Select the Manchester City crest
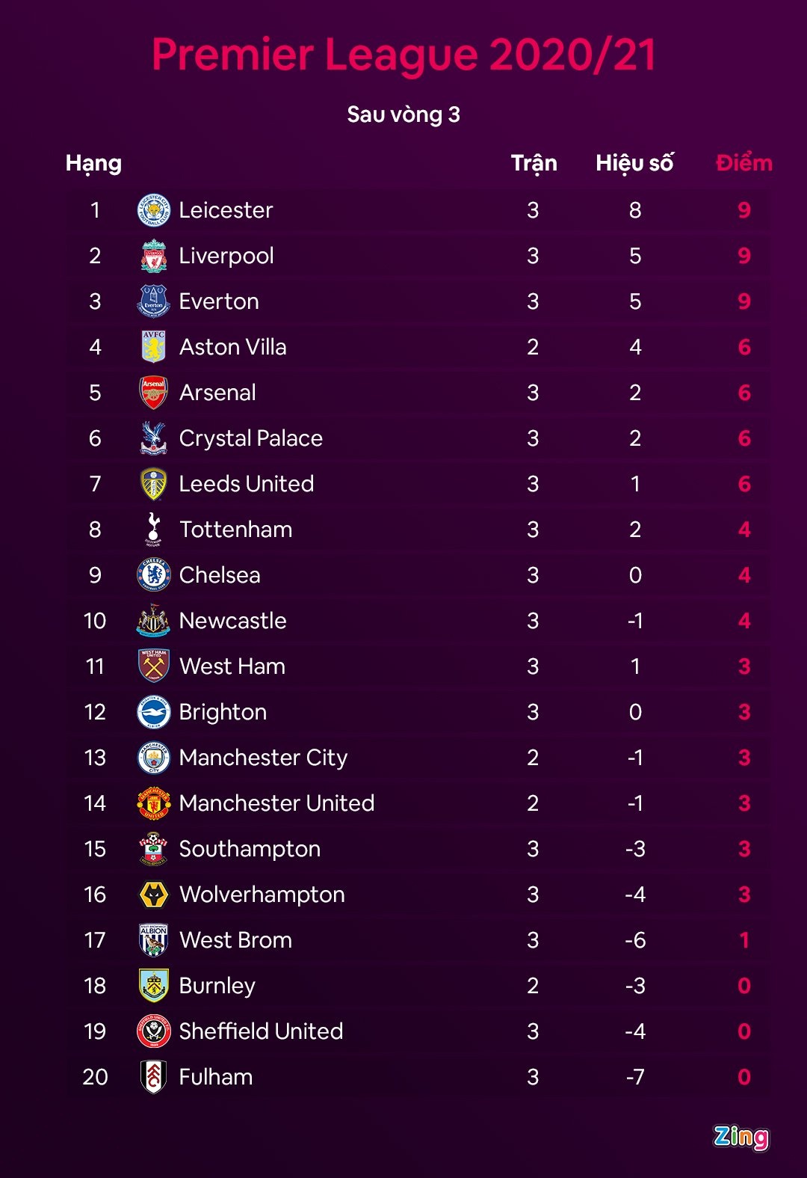This screenshot has height=1178, width=807. click(x=154, y=758)
